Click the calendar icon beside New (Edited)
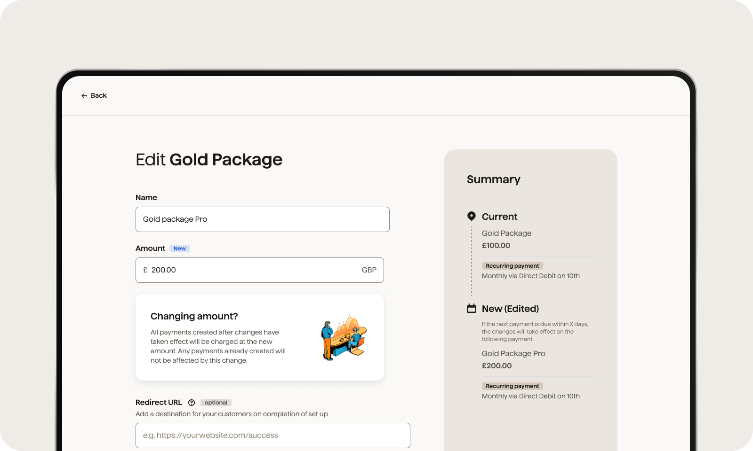This screenshot has height=451, width=753. (x=471, y=308)
